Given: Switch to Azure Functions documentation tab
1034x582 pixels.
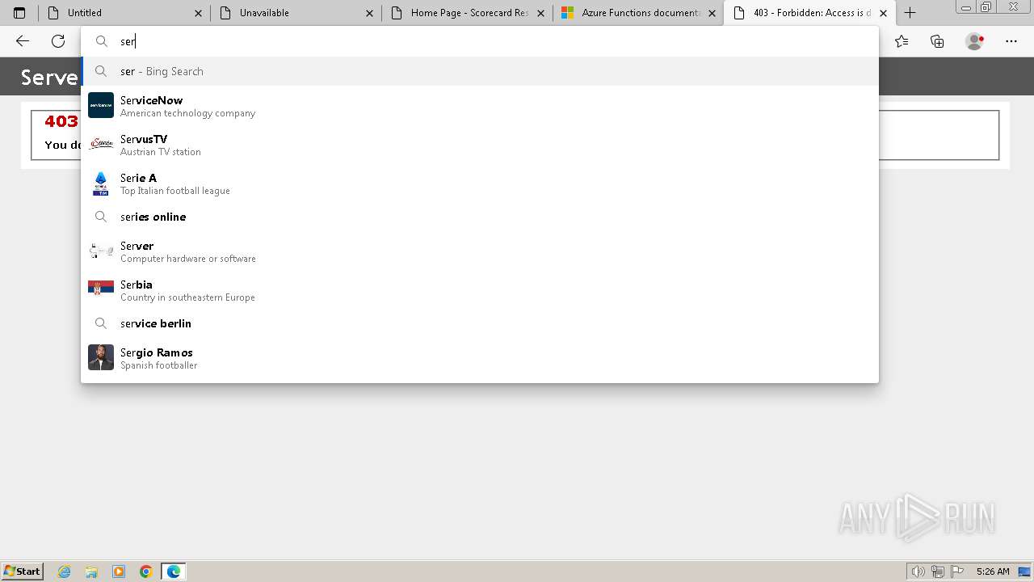Looking at the screenshot, I should tap(638, 13).
